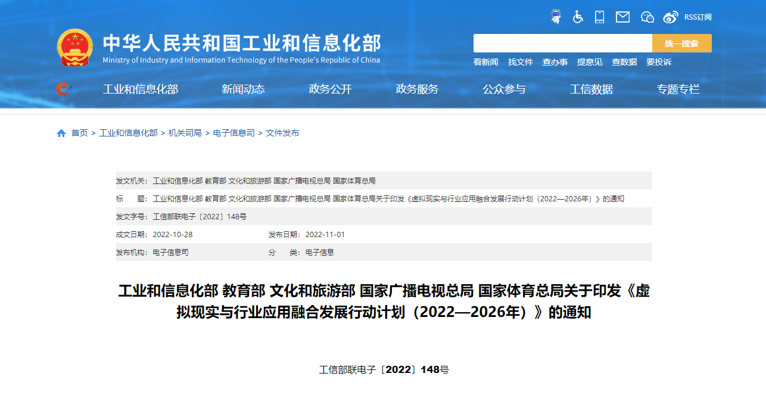Open 公众参与 nav menu
The image size is (766, 395).
[505, 89]
